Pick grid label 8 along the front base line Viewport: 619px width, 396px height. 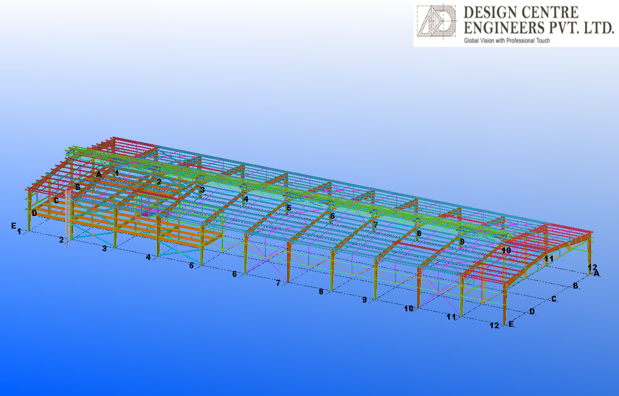[x=321, y=291]
